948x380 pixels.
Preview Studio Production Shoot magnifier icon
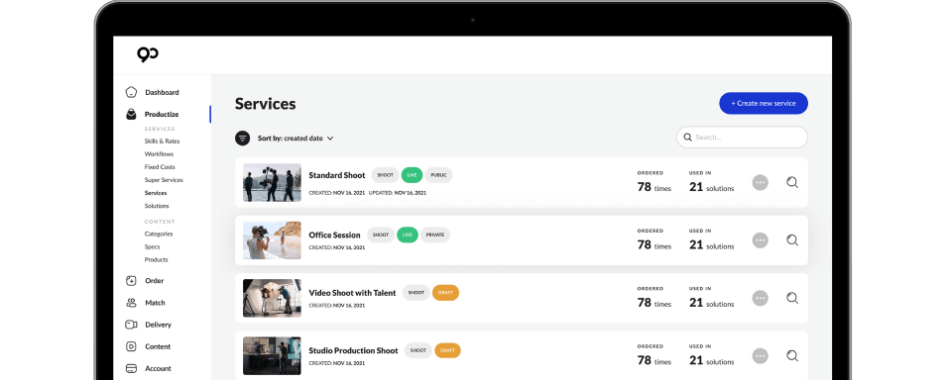coord(792,356)
